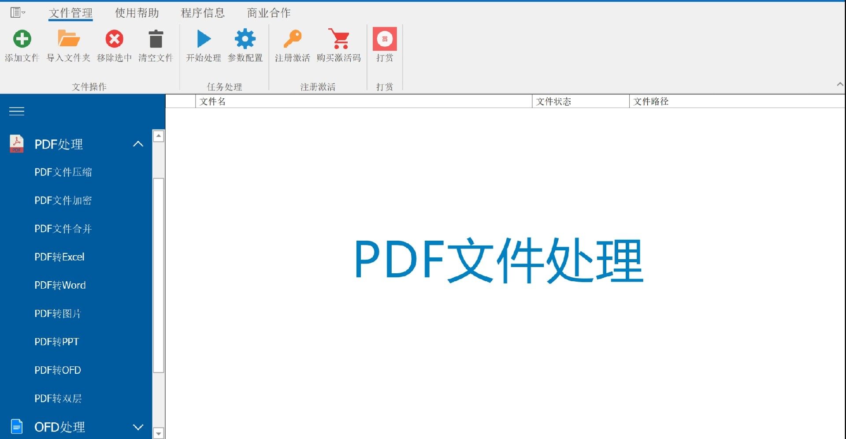Select PDF文件压缩 in the sidebar
846x439 pixels.
point(63,172)
